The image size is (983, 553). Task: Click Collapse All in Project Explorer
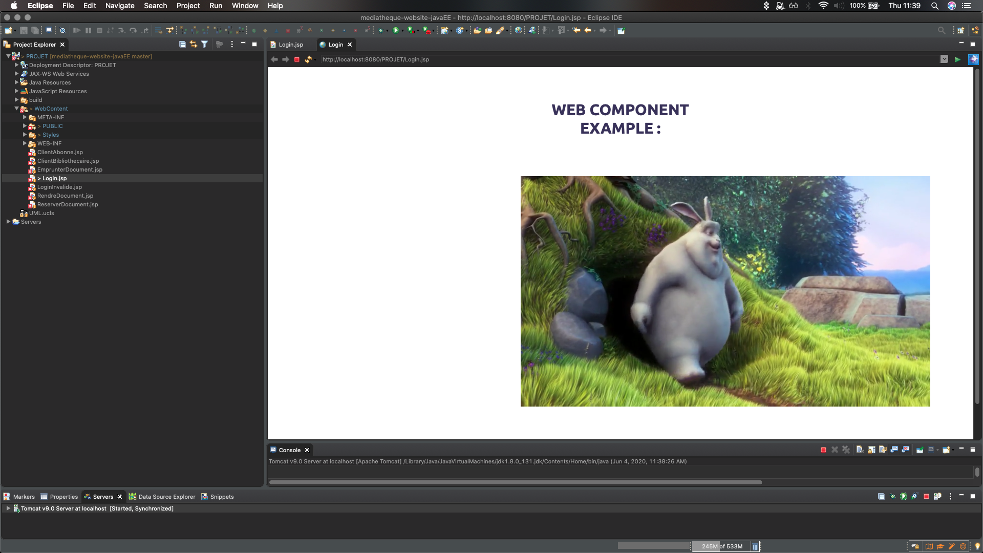tap(182, 45)
